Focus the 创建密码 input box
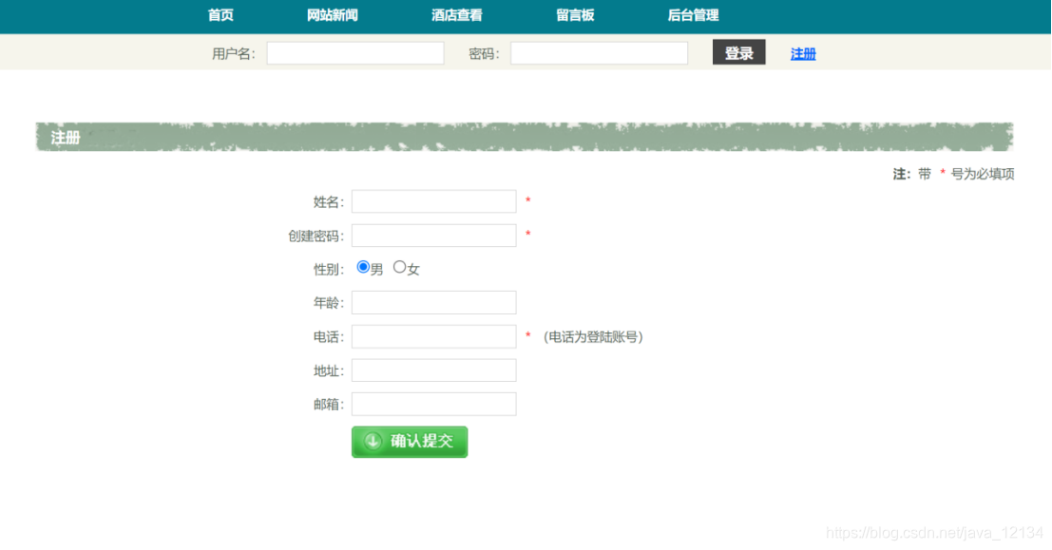This screenshot has height=550, width=1052. 434,236
